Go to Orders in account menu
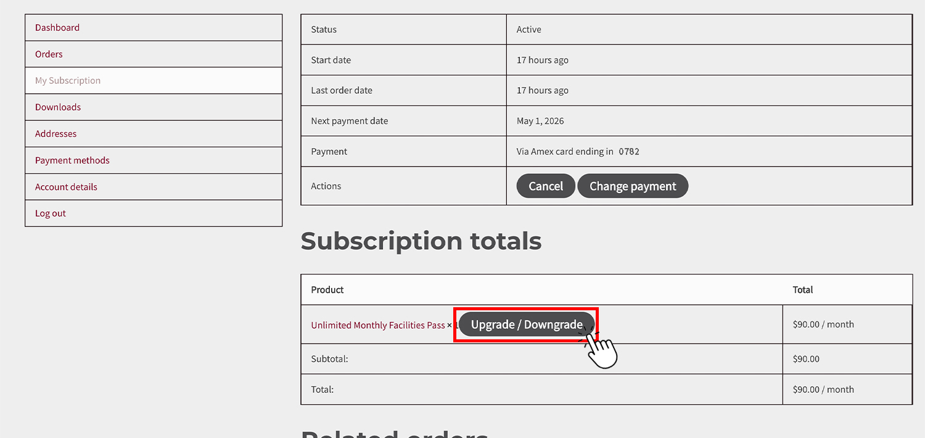 [49, 54]
